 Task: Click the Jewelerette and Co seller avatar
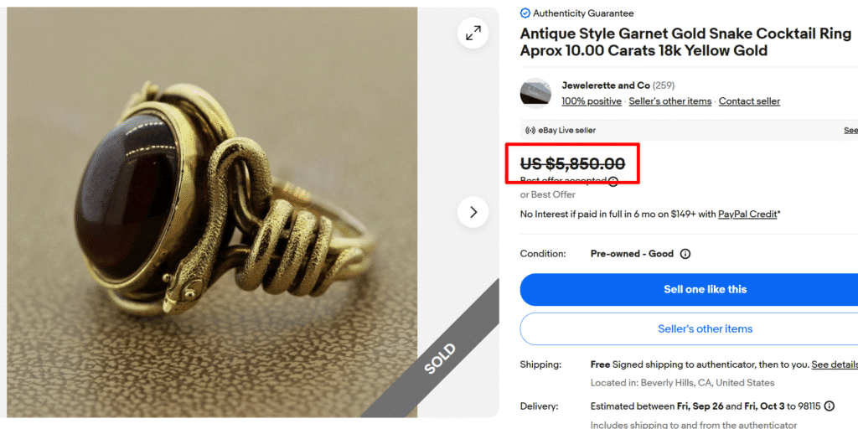point(536,93)
